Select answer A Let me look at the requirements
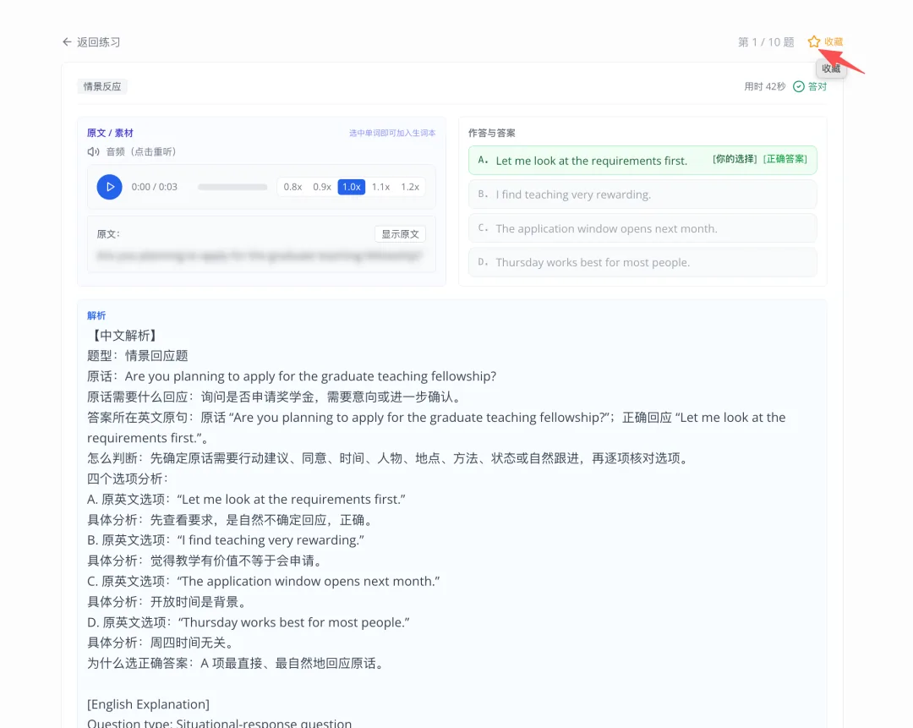This screenshot has height=728, width=913. pyautogui.click(x=642, y=160)
